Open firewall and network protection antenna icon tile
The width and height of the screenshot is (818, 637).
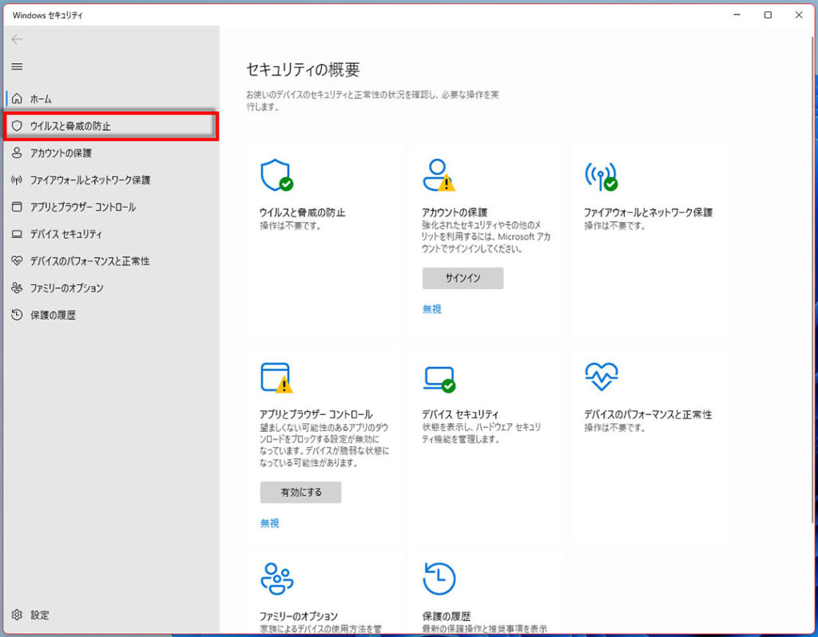(x=601, y=175)
